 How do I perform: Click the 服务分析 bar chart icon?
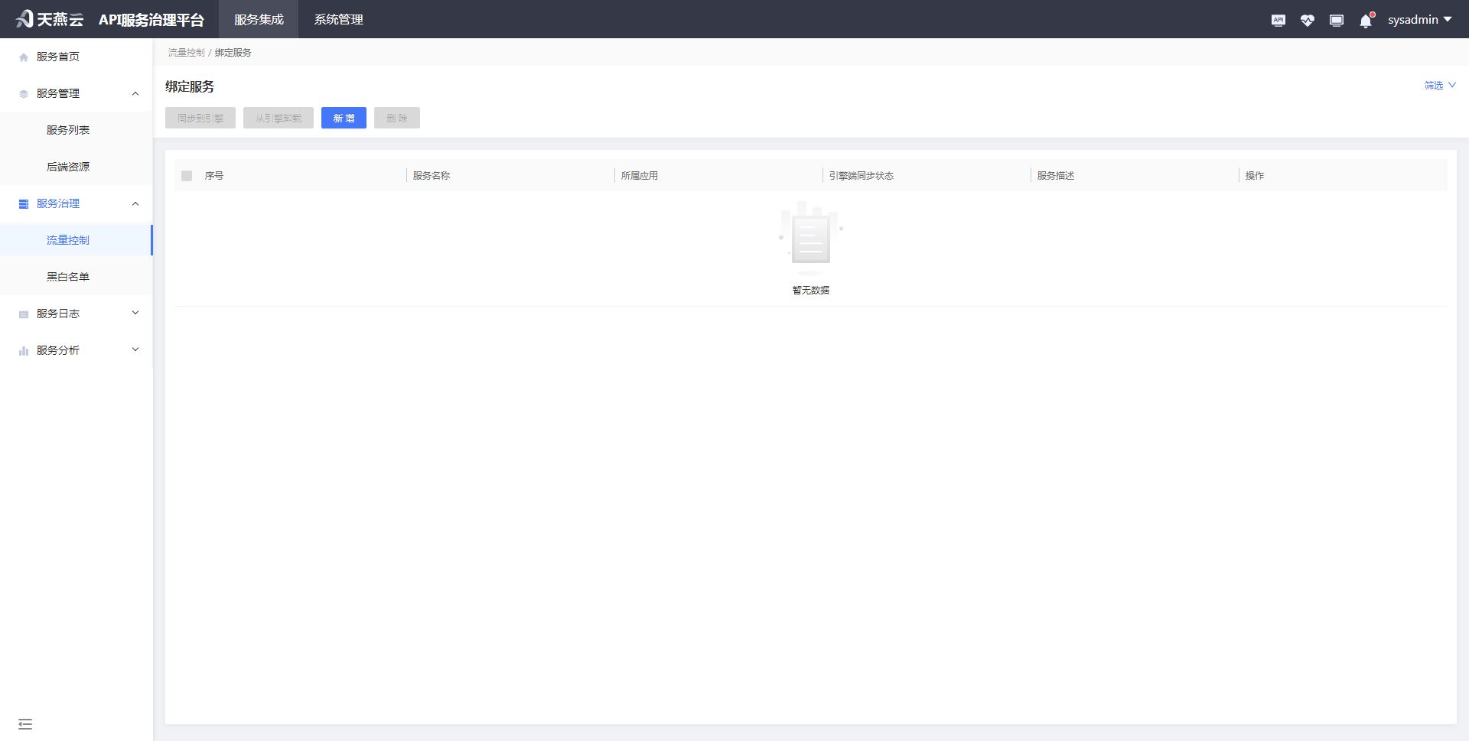[x=24, y=351]
